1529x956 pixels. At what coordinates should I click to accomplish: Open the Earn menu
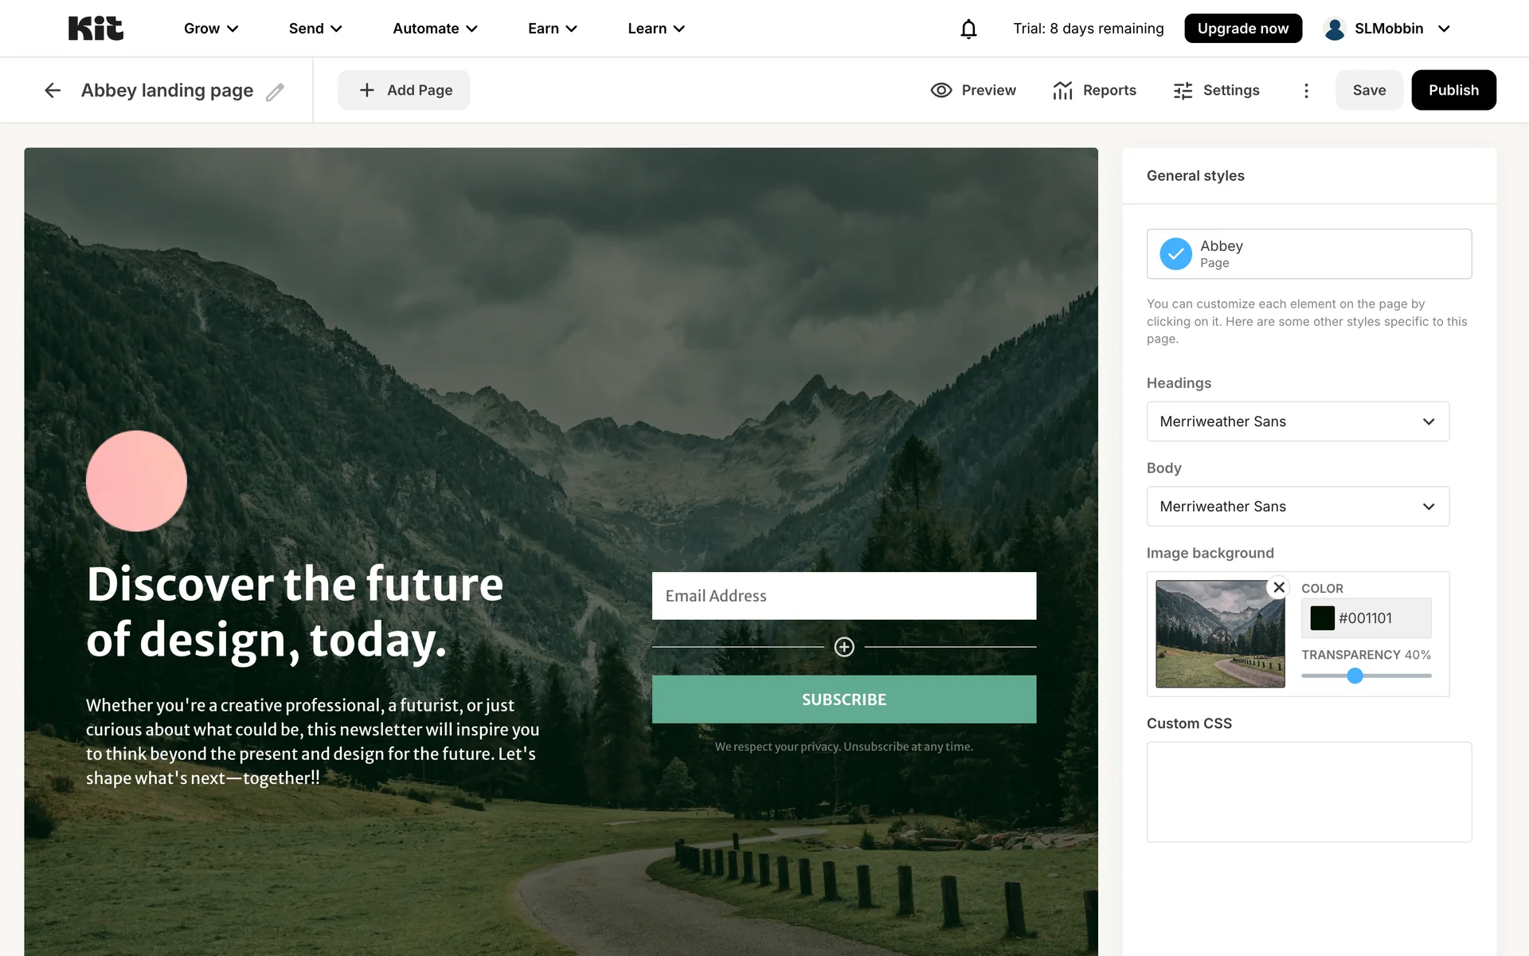click(553, 29)
